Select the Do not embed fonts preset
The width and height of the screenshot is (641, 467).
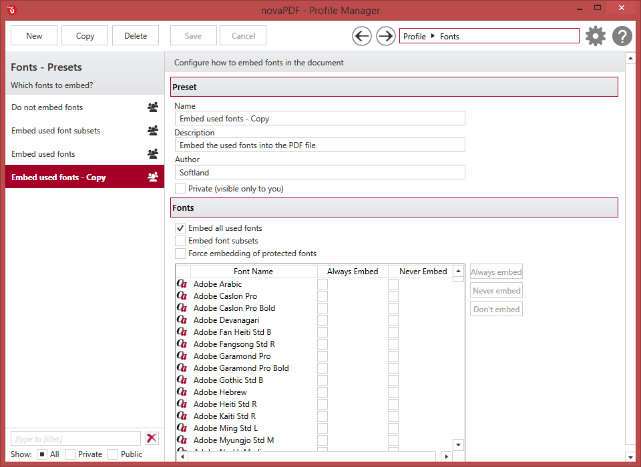point(85,107)
